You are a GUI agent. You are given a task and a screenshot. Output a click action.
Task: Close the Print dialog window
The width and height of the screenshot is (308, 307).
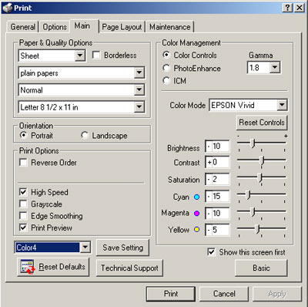click(x=300, y=8)
